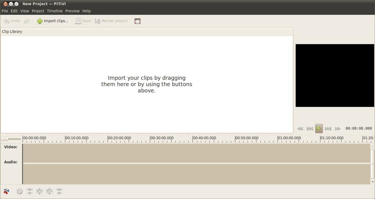The height and width of the screenshot is (199, 375).
Task: Open the Preview menu
Action: (x=73, y=11)
